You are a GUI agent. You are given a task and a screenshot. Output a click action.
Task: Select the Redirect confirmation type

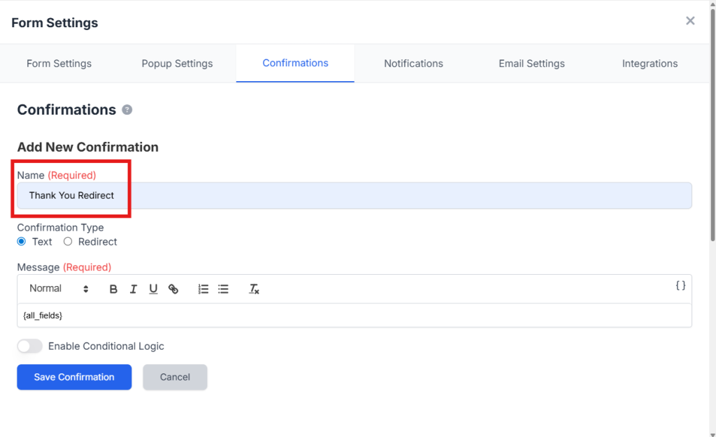(68, 242)
